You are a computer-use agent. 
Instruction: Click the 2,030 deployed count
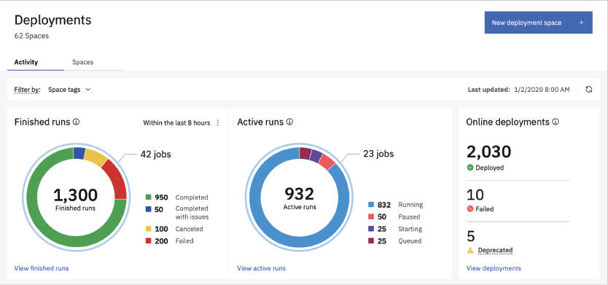coord(488,152)
